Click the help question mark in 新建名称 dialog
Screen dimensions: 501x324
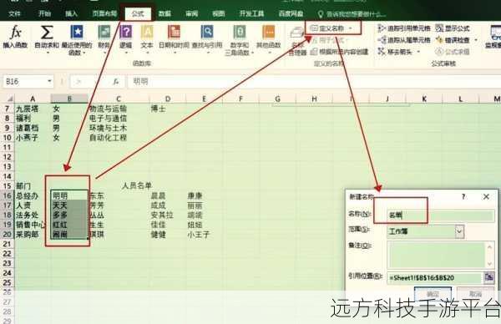[x=463, y=196]
